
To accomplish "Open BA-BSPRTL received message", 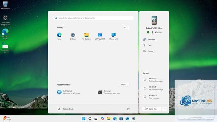I will pos(153,80).
